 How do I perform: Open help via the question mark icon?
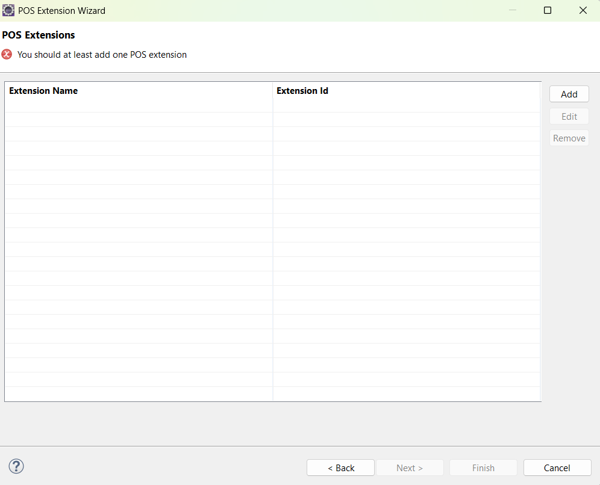(16, 466)
